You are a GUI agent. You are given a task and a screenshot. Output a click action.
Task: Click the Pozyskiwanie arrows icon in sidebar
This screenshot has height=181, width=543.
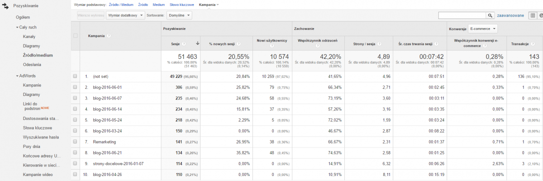point(6,5)
